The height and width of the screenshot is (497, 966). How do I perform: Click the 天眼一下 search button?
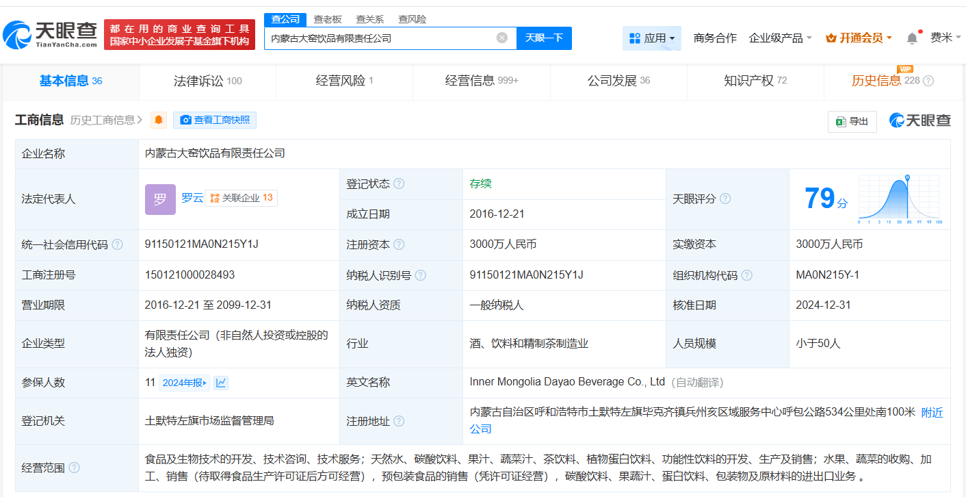tap(544, 38)
